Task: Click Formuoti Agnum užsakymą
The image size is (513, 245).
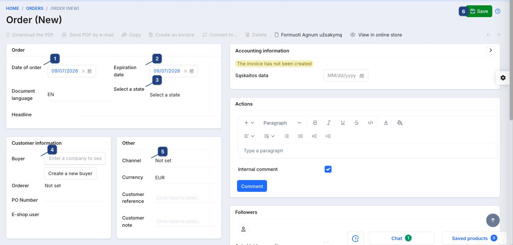Action: coord(308,35)
